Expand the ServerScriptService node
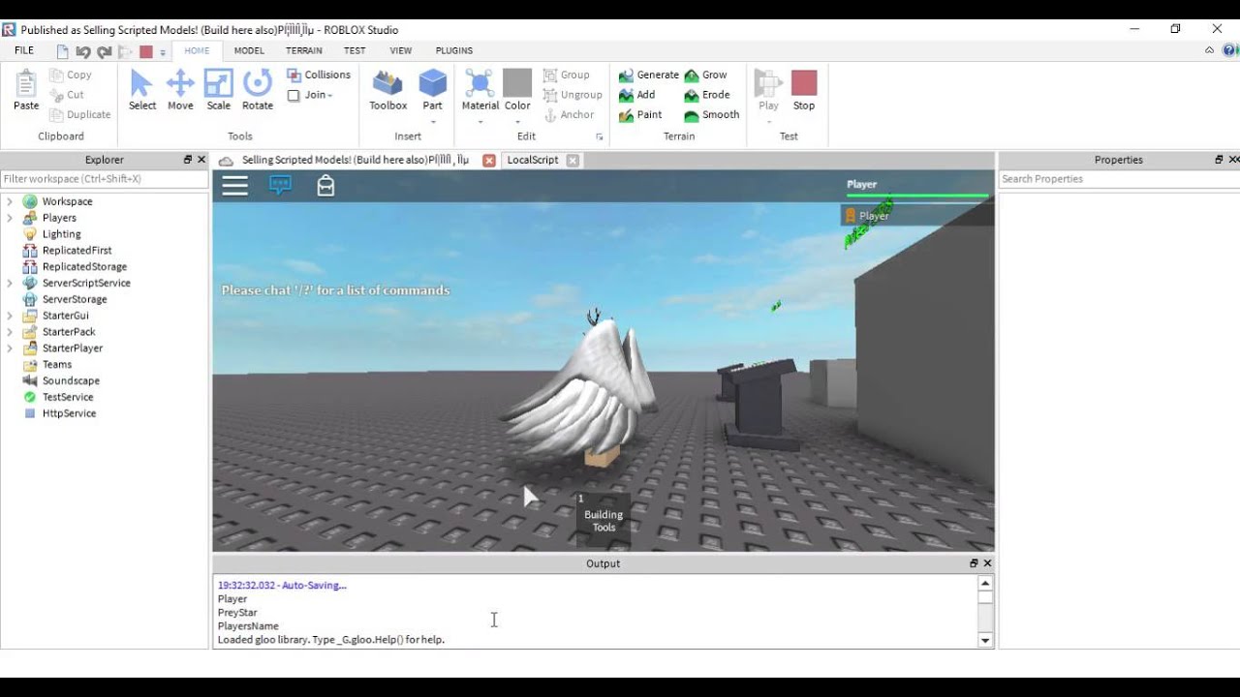The height and width of the screenshot is (697, 1240). (10, 283)
